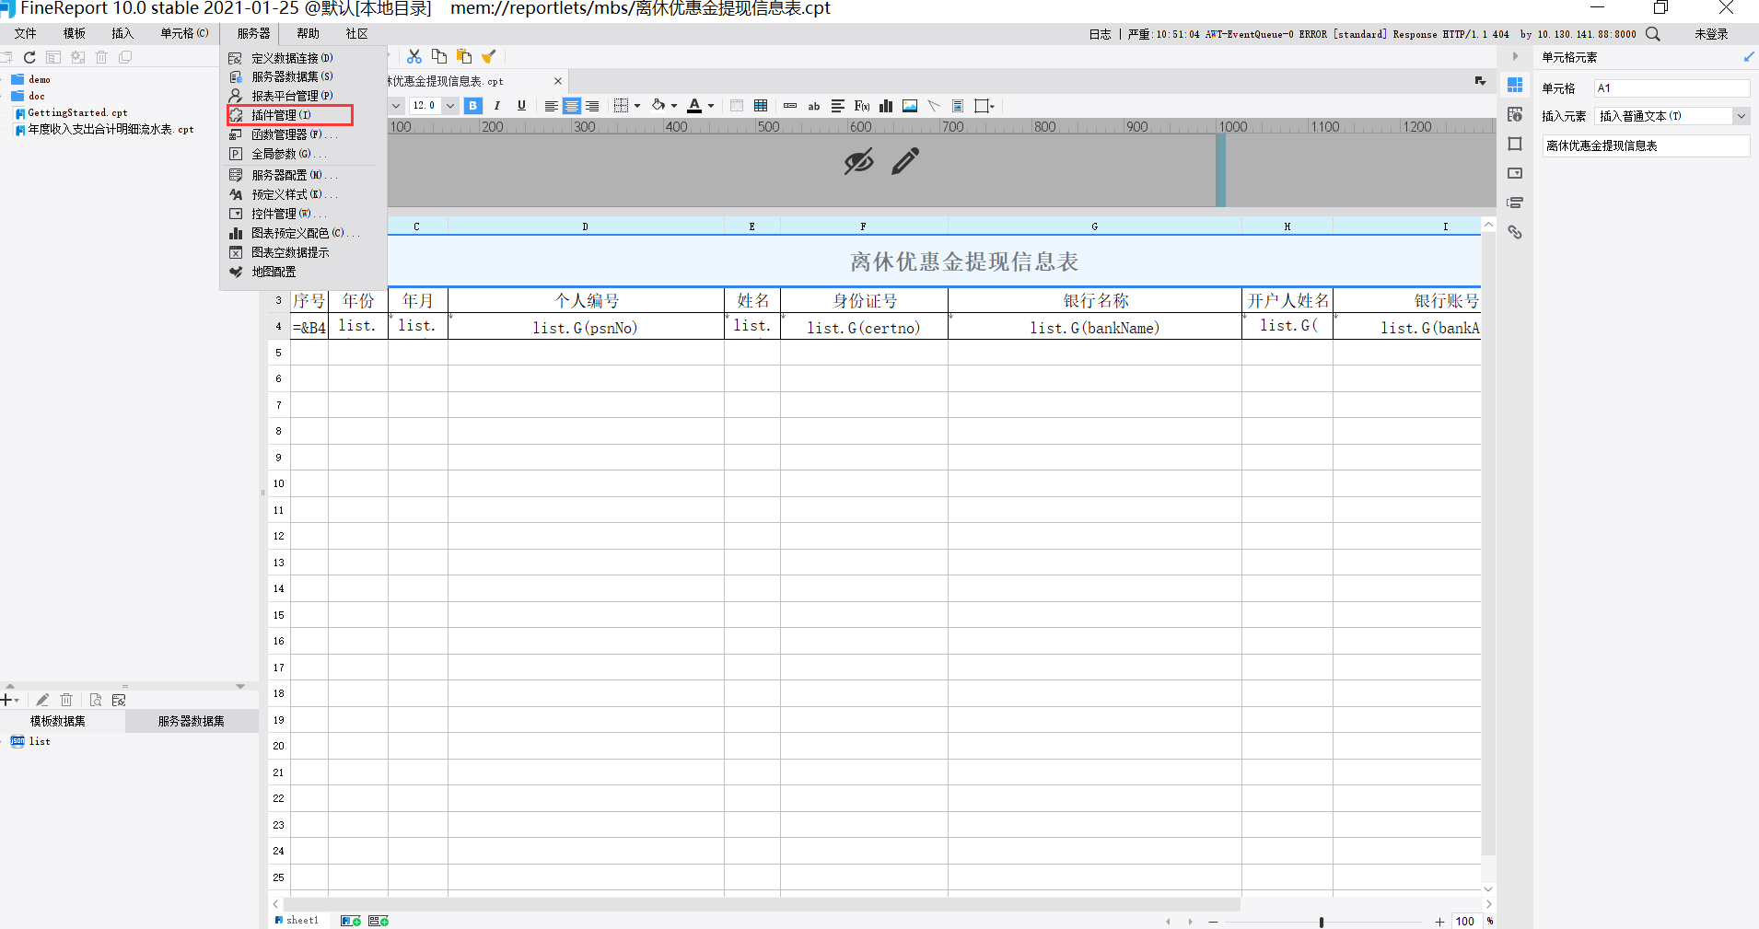Open cell element panel icon
The image size is (1759, 929).
point(1515,85)
